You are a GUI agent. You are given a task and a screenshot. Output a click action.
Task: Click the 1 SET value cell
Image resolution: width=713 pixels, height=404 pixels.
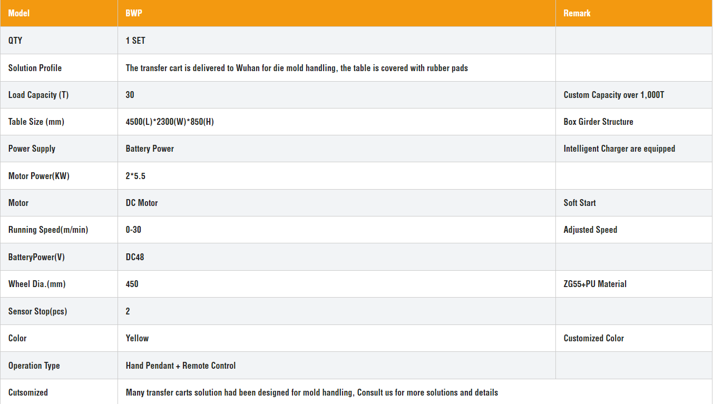[337, 41]
